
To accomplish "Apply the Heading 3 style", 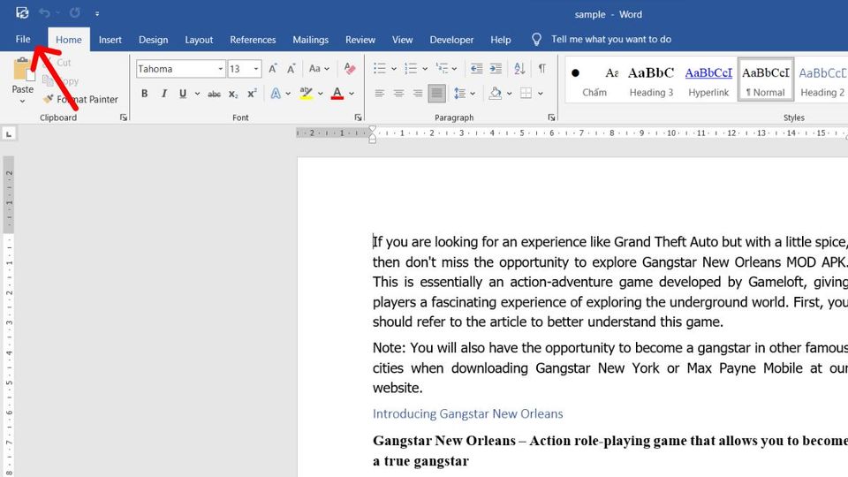I will tap(651, 80).
